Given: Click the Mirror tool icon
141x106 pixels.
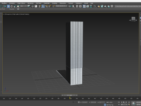Looking at the screenshot, I should [70, 6].
